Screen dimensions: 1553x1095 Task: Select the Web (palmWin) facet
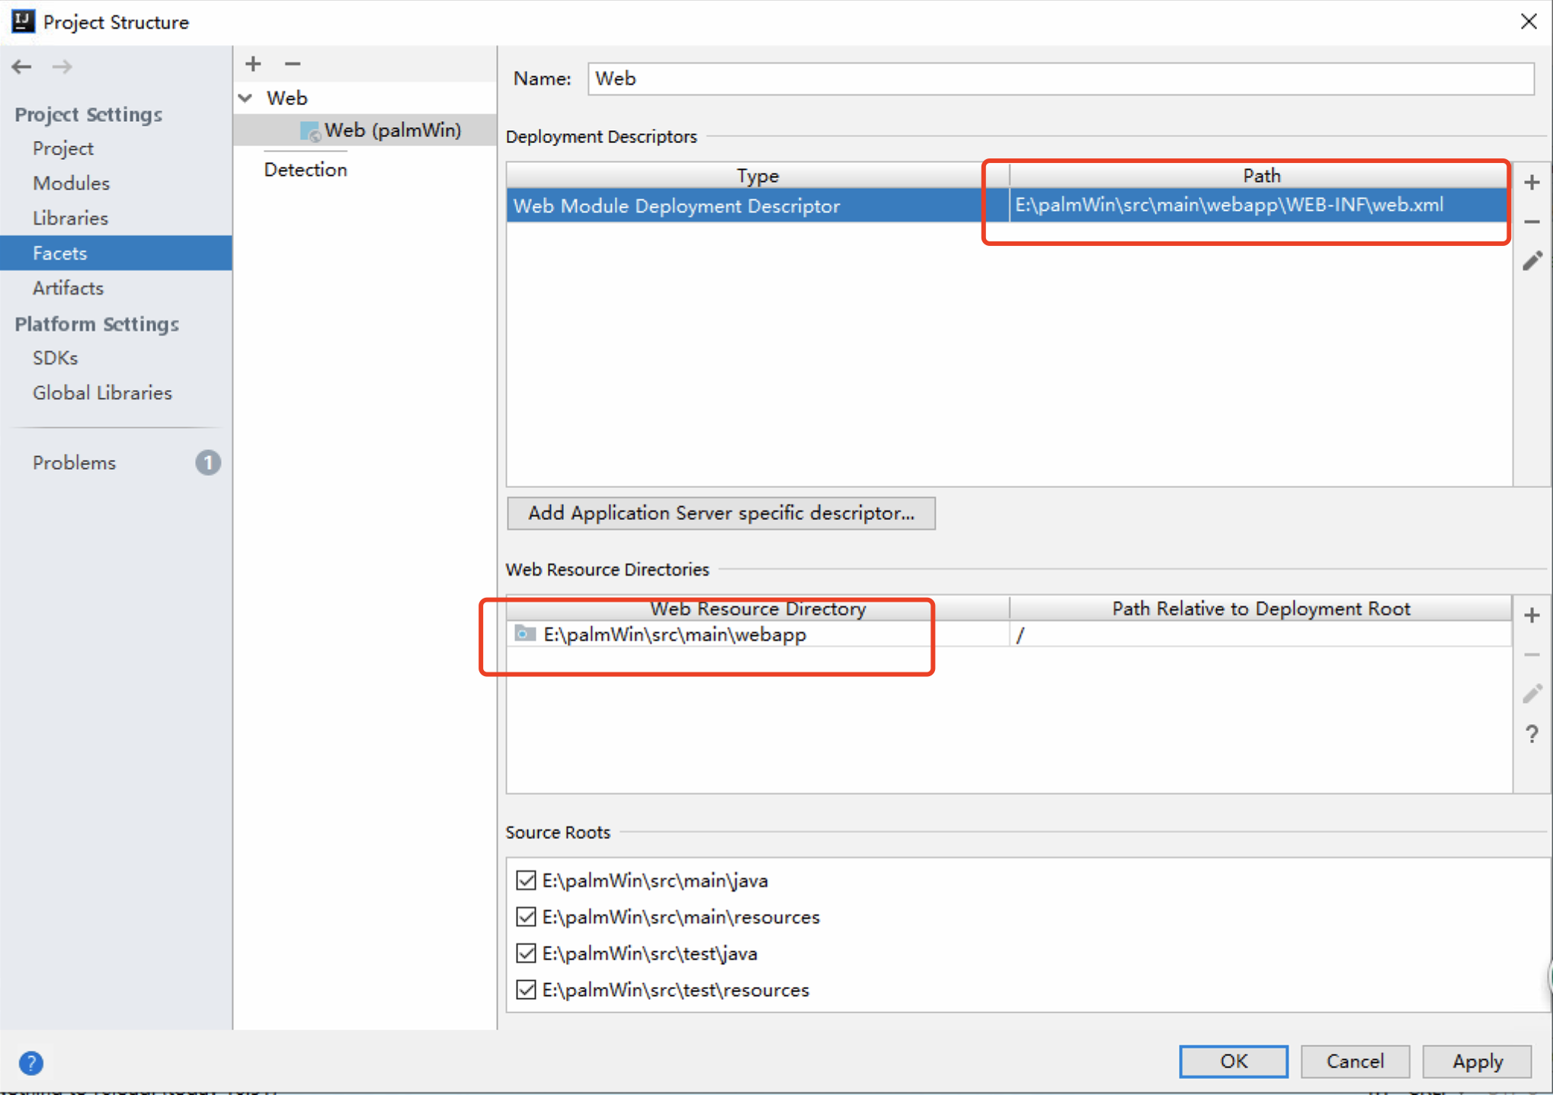tap(365, 130)
